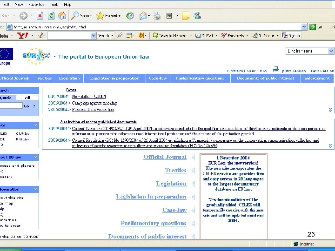Open the large Parliamentary questions link

154,223
